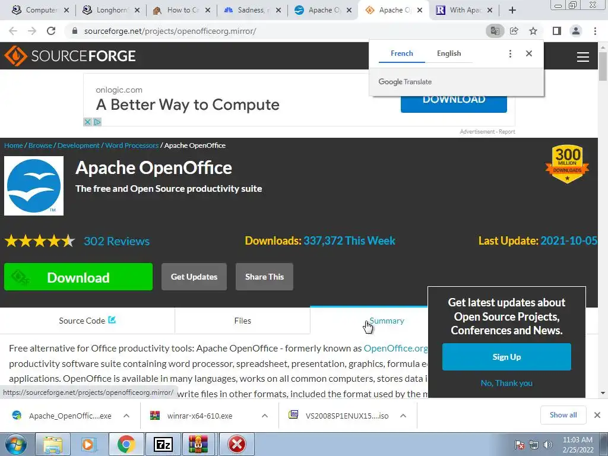
Task: Switch to the With Apac browser tab
Action: pyautogui.click(x=463, y=11)
